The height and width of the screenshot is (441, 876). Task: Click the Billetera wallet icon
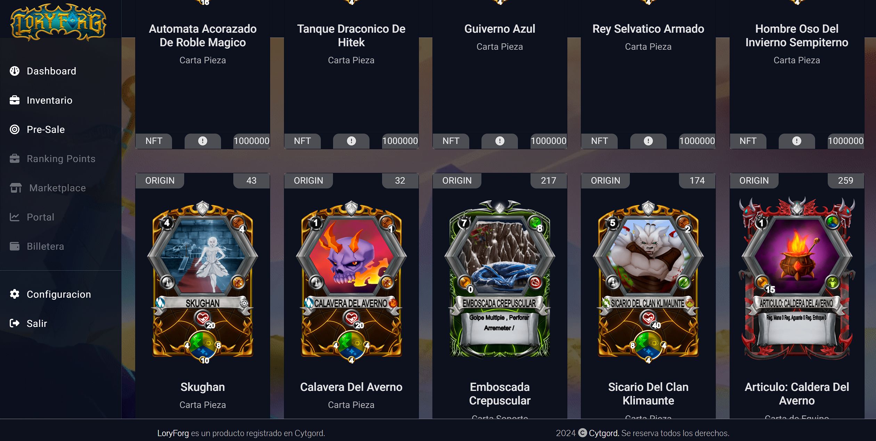pyautogui.click(x=15, y=246)
